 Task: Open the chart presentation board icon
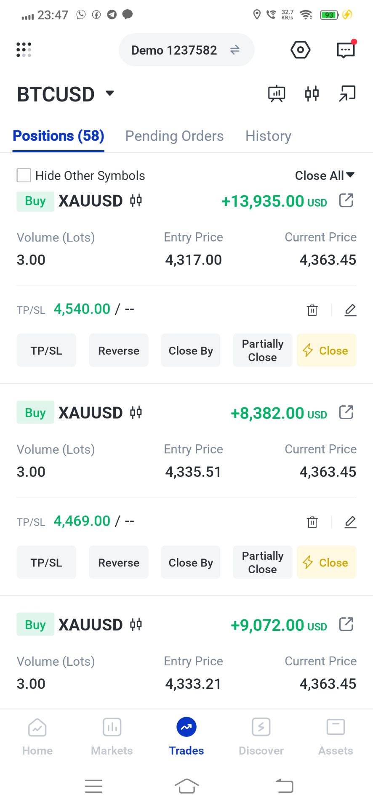277,93
